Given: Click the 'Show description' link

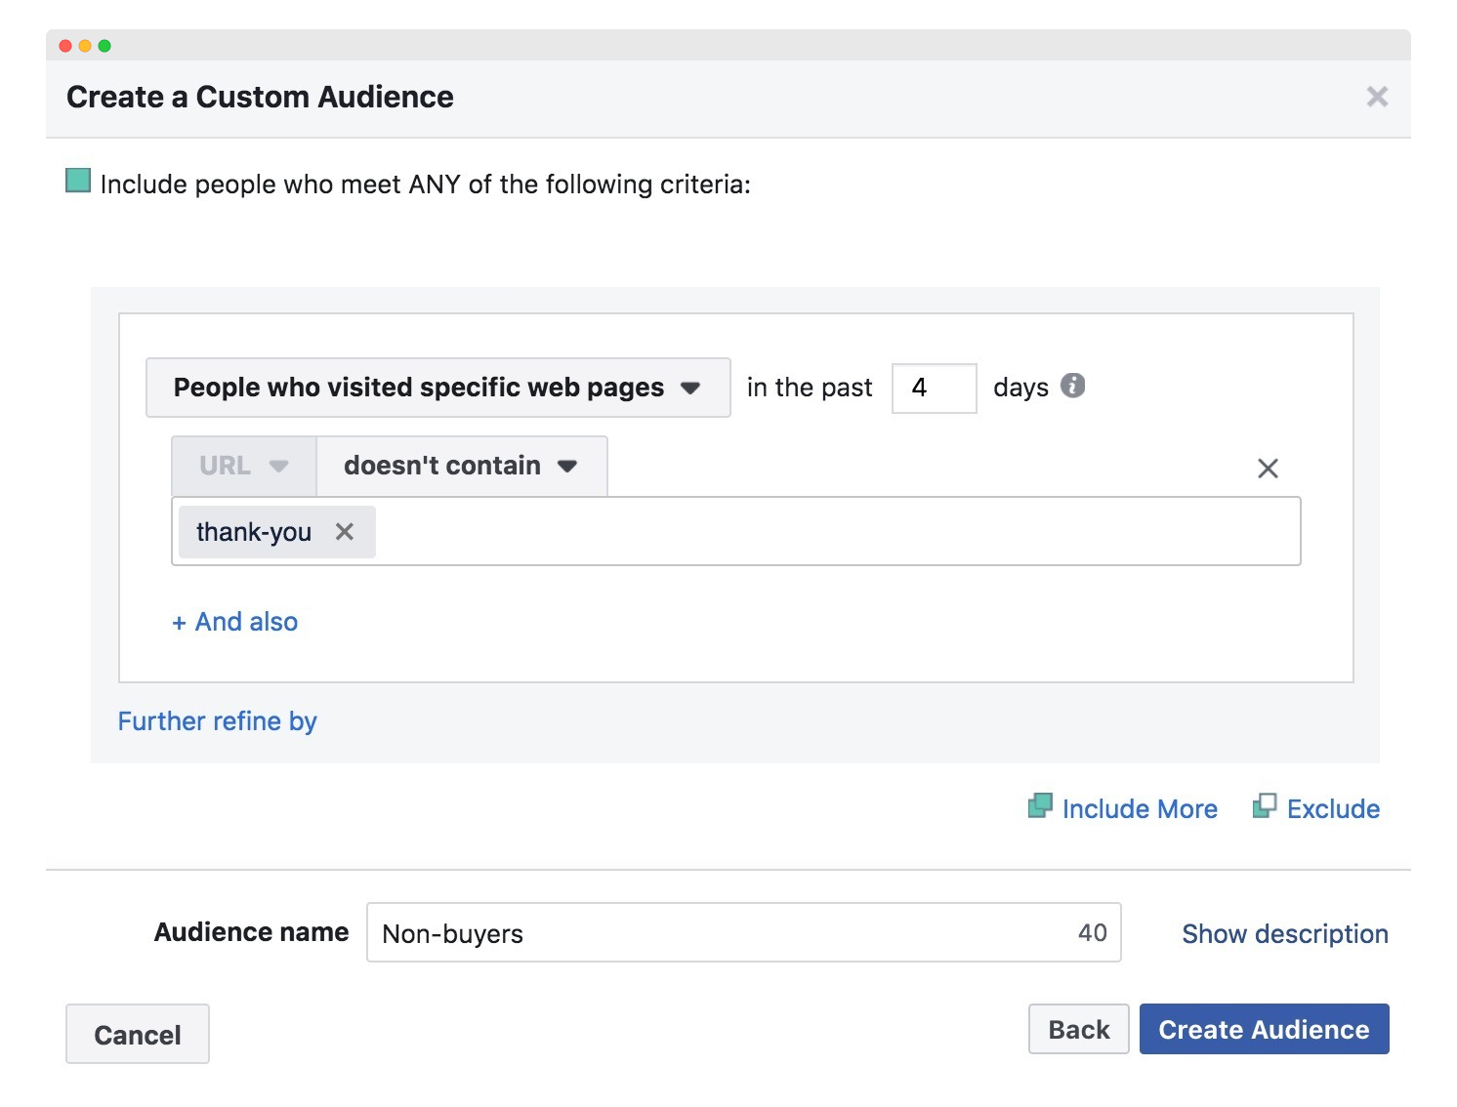Looking at the screenshot, I should click(x=1284, y=934).
